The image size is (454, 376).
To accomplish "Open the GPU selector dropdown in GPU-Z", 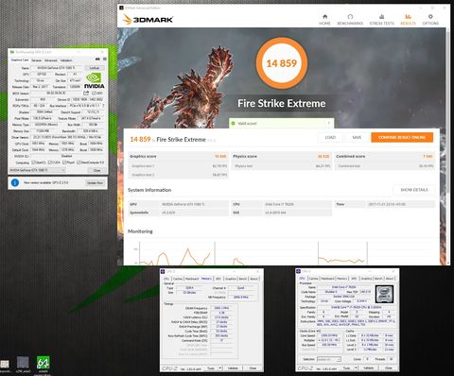I will (38, 170).
